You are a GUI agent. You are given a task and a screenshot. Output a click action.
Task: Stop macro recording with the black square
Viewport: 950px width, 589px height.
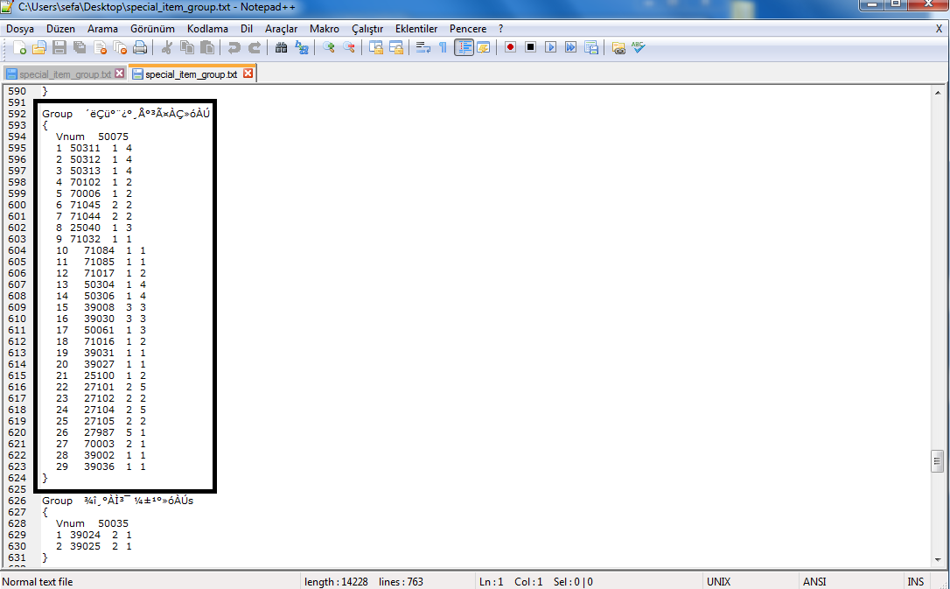coord(530,46)
